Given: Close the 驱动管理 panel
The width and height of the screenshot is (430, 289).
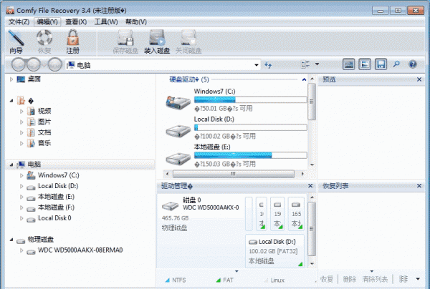Looking at the screenshot, I should tap(310, 186).
